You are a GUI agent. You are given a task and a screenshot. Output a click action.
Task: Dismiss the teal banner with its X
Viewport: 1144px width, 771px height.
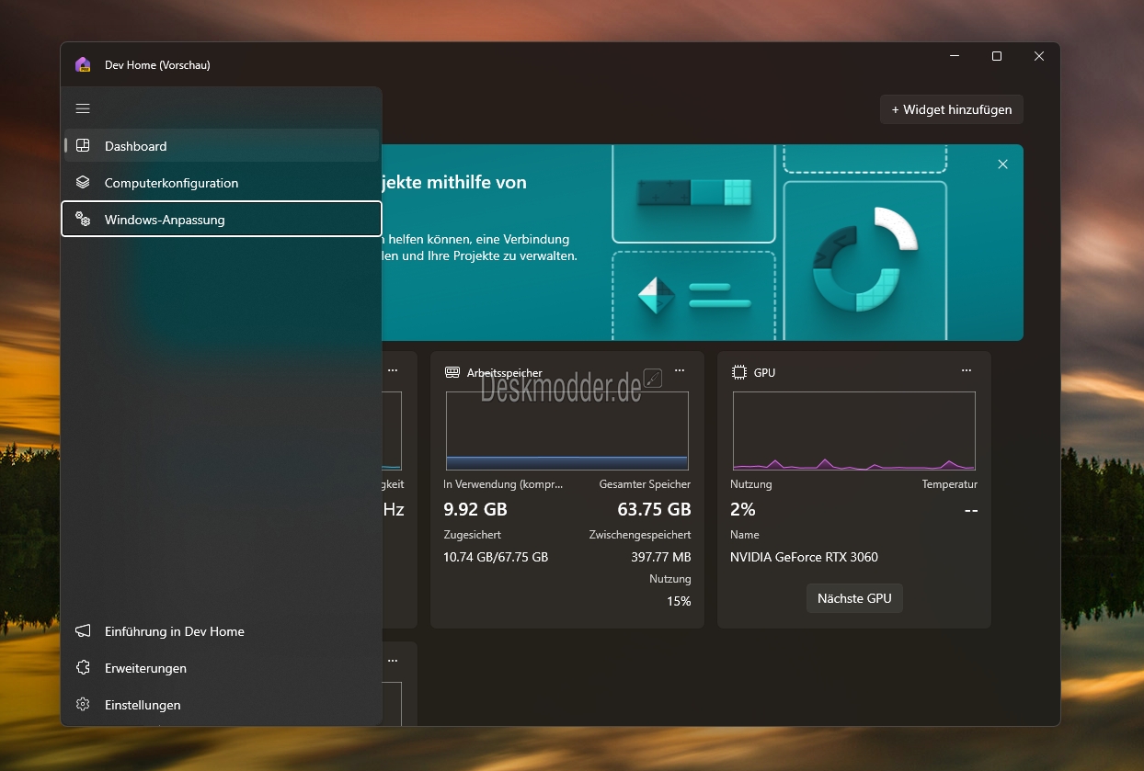tap(1002, 164)
